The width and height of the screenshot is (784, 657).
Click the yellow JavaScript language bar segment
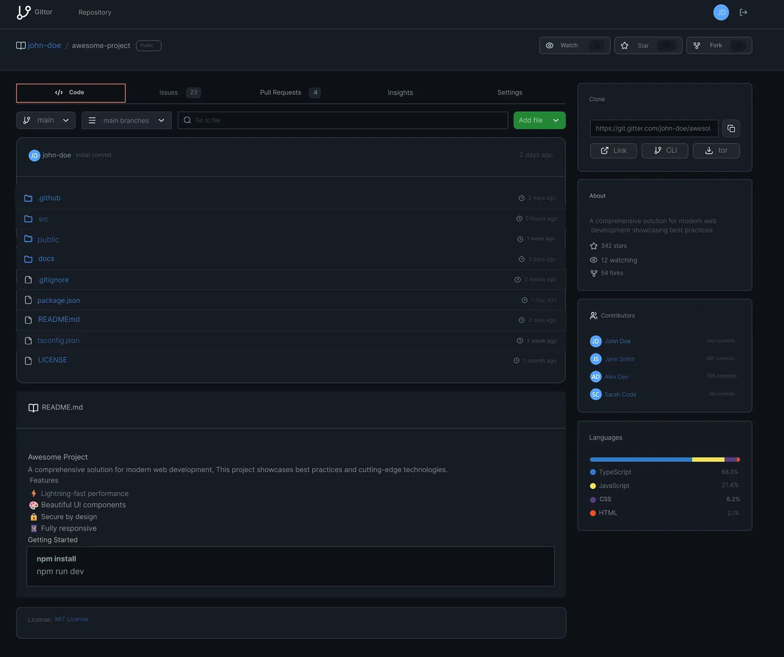point(708,460)
